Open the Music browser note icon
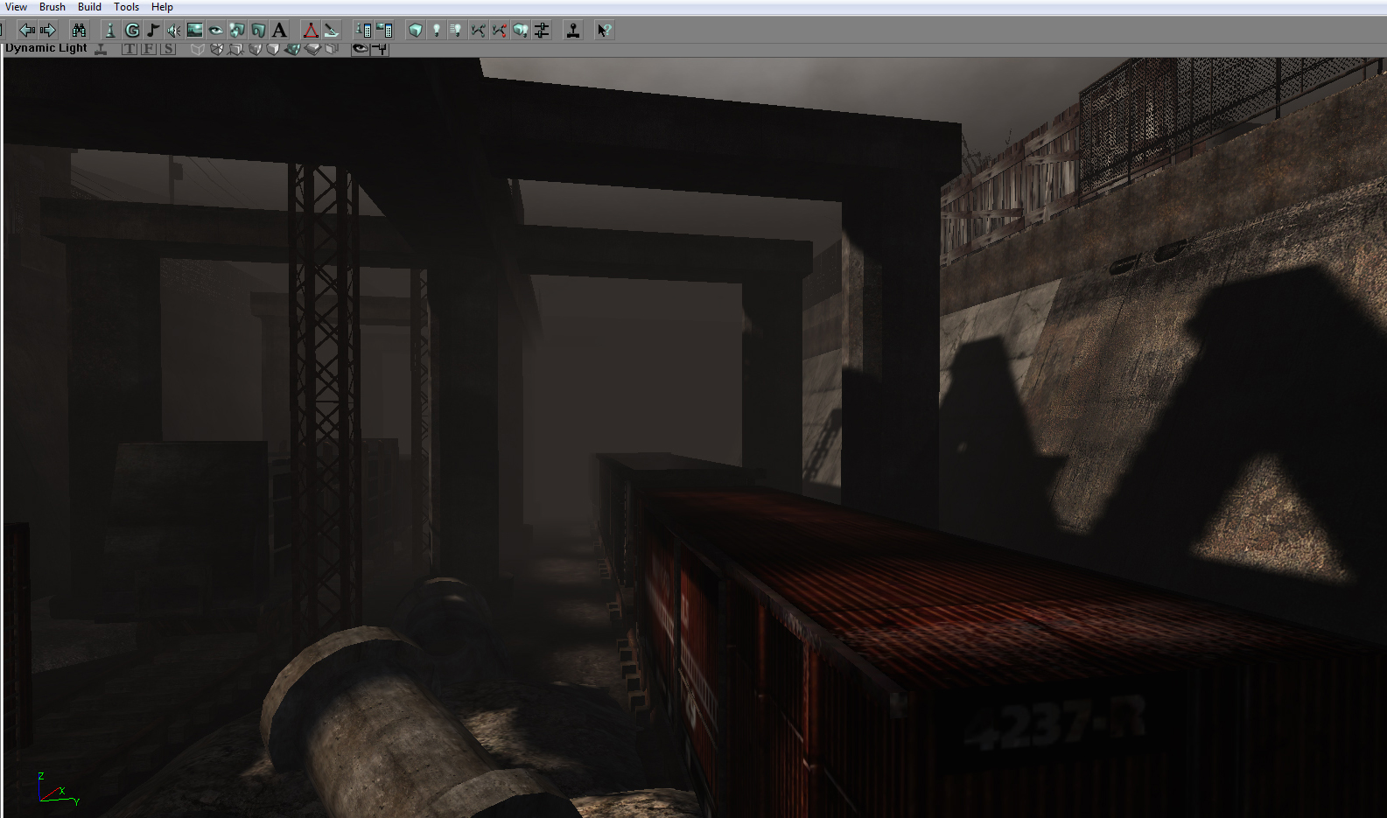The width and height of the screenshot is (1387, 818). (x=153, y=31)
